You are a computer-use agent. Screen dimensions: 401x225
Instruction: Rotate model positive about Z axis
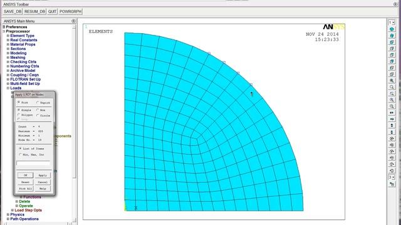[392, 171]
